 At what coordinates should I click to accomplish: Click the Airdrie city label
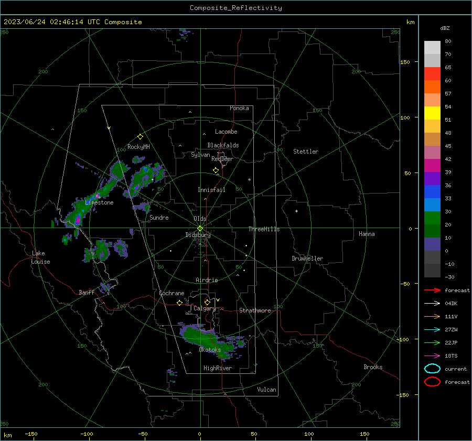pyautogui.click(x=207, y=280)
